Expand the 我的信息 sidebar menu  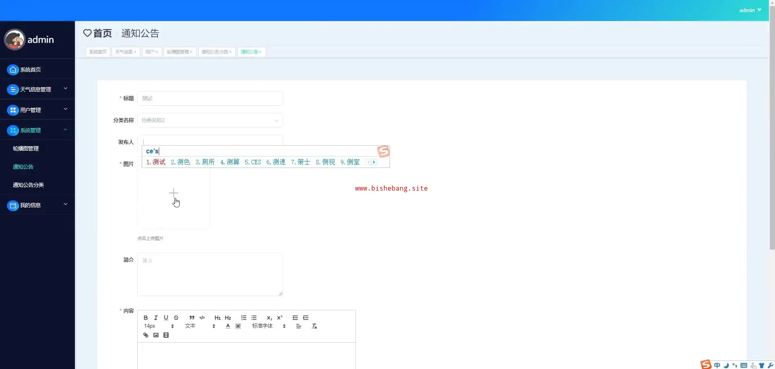click(x=37, y=205)
